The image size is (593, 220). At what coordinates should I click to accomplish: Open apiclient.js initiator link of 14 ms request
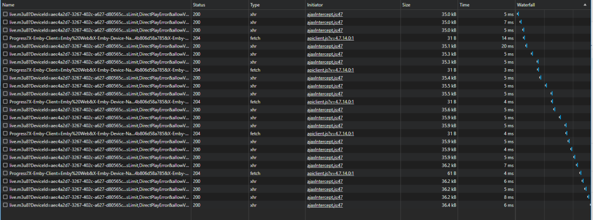pos(330,38)
